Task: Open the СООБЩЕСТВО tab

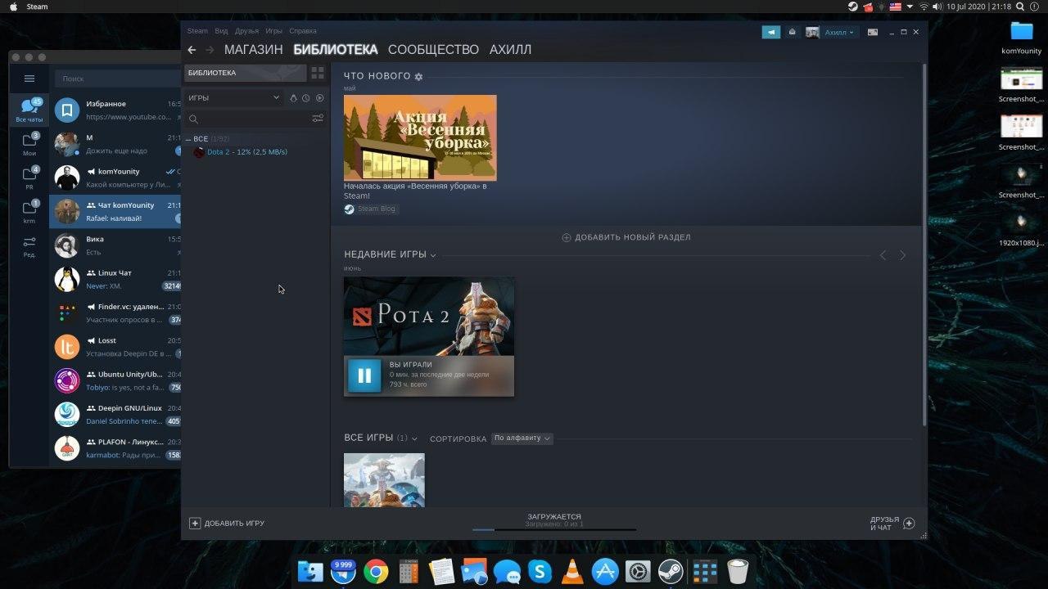Action: pyautogui.click(x=433, y=50)
